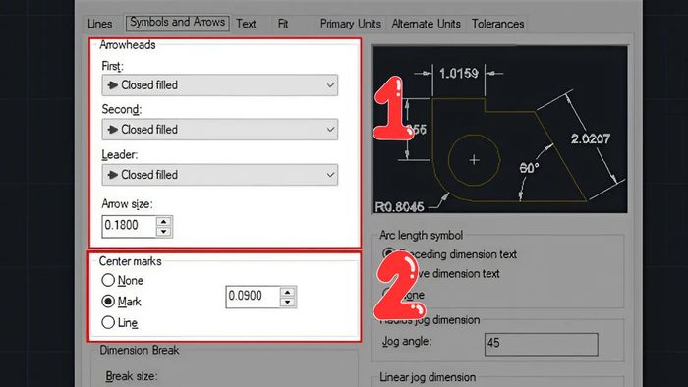Select the Symbols and Arrows tab
688x387 pixels.
point(178,23)
